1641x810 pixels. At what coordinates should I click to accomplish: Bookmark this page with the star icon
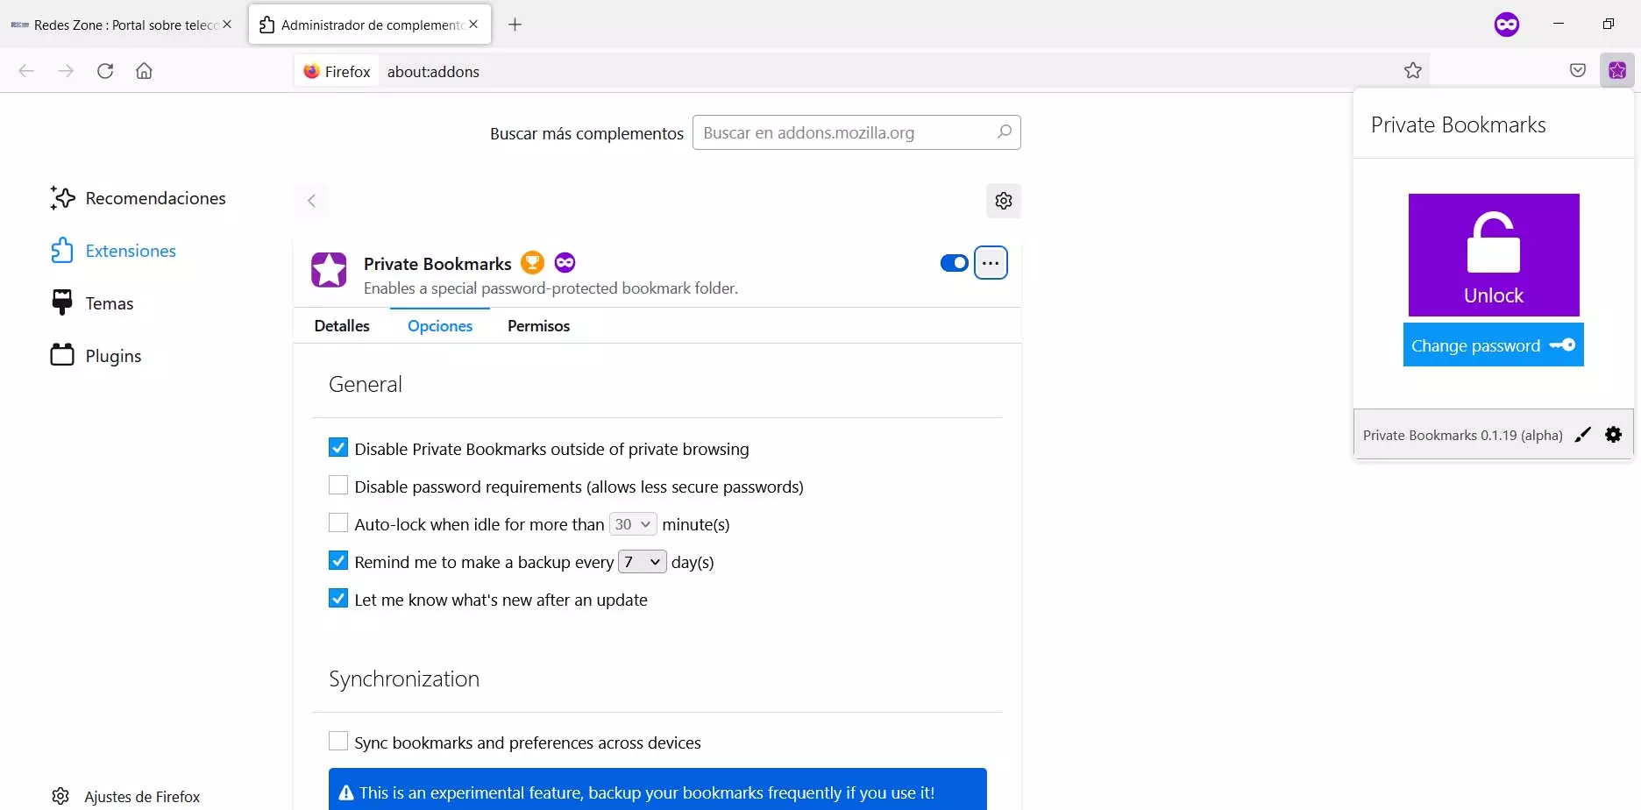(x=1412, y=71)
